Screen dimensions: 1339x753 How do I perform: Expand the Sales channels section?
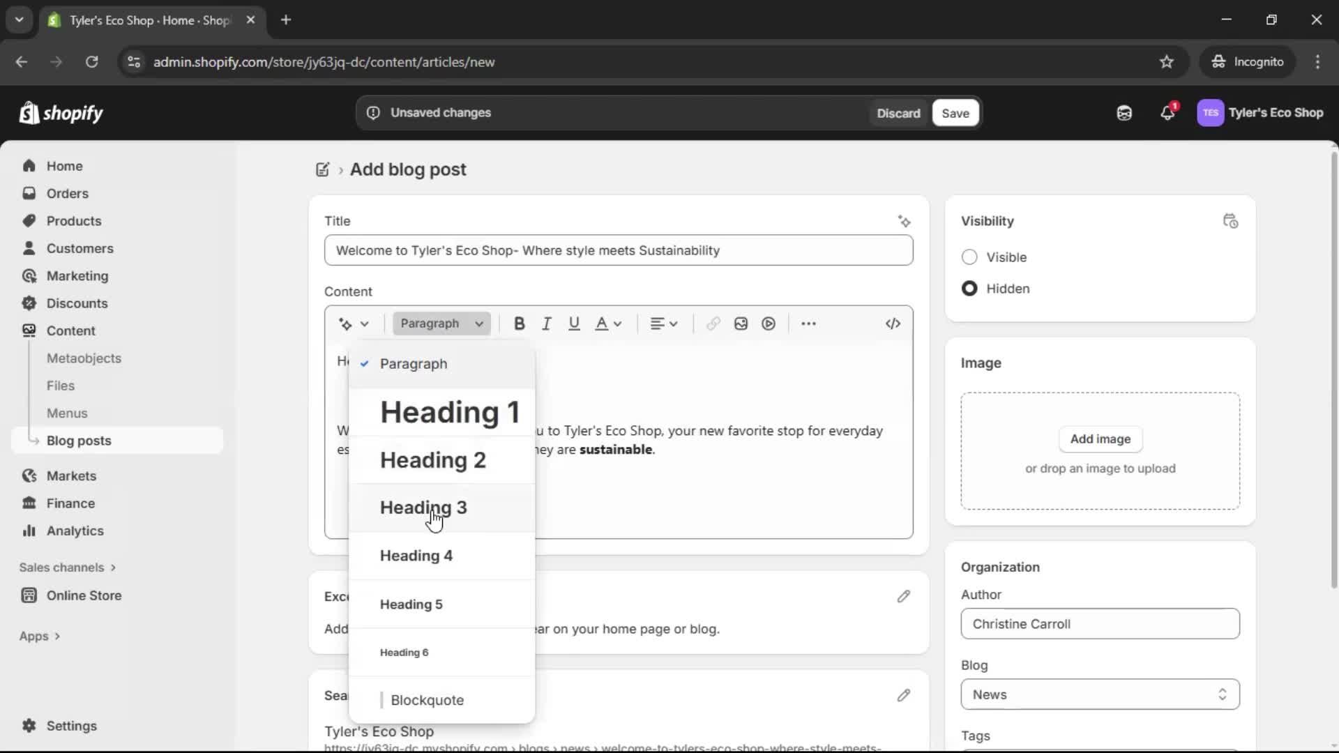(x=67, y=568)
